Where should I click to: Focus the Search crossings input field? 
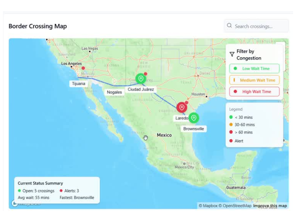click(256, 26)
